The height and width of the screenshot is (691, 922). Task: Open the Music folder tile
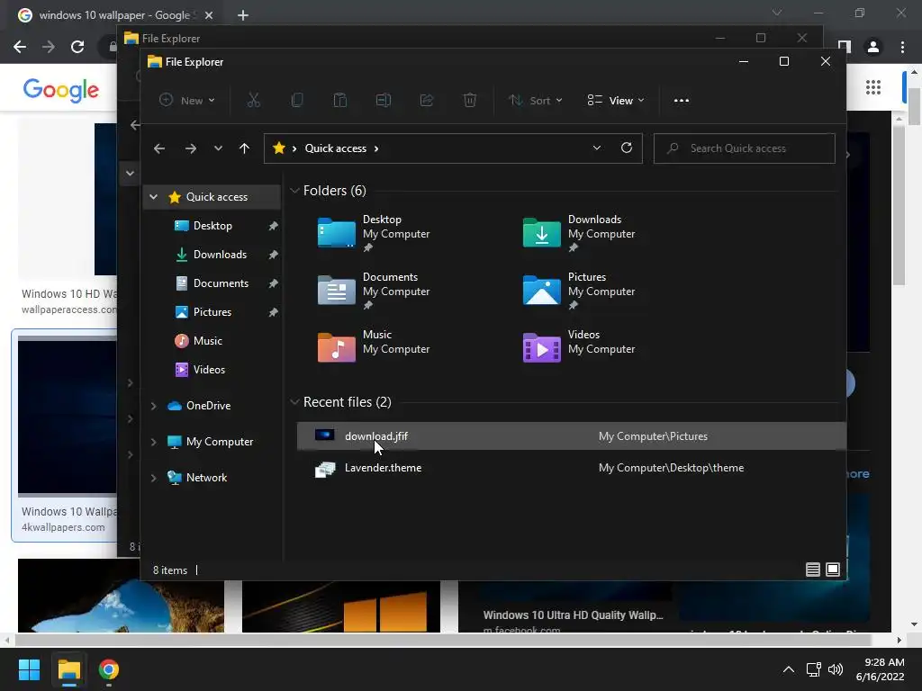click(x=374, y=346)
